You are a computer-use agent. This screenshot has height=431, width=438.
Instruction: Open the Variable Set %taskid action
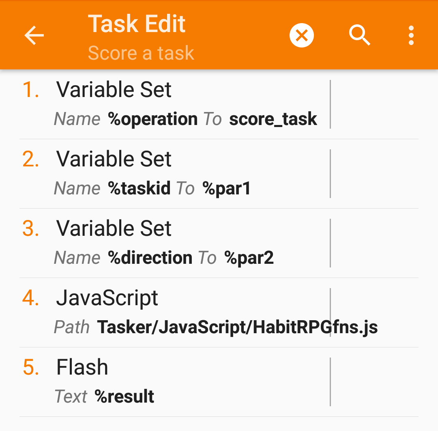(114, 159)
